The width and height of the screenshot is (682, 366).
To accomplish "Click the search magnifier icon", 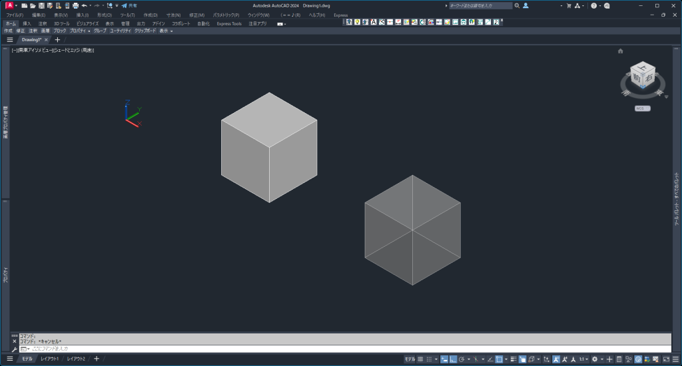I will tap(517, 5).
